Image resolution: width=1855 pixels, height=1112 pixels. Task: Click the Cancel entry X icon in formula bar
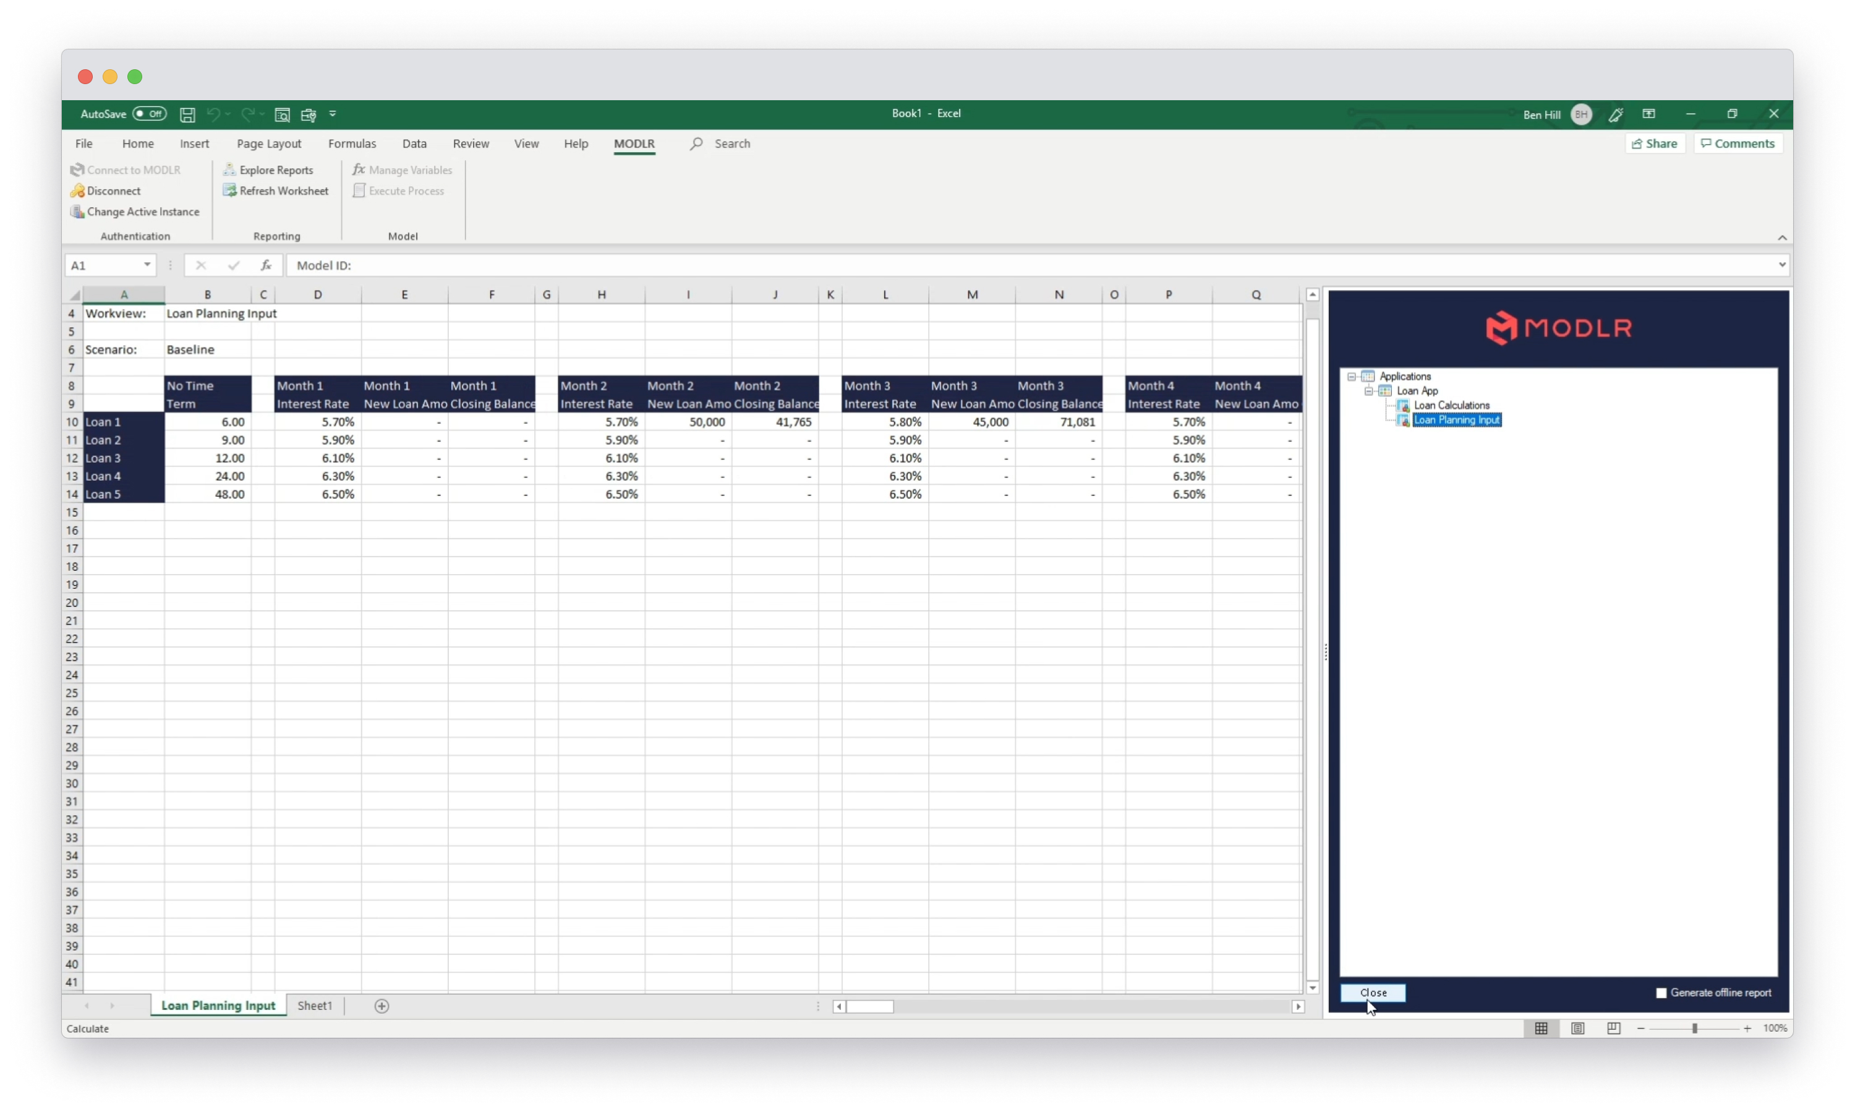pos(201,265)
